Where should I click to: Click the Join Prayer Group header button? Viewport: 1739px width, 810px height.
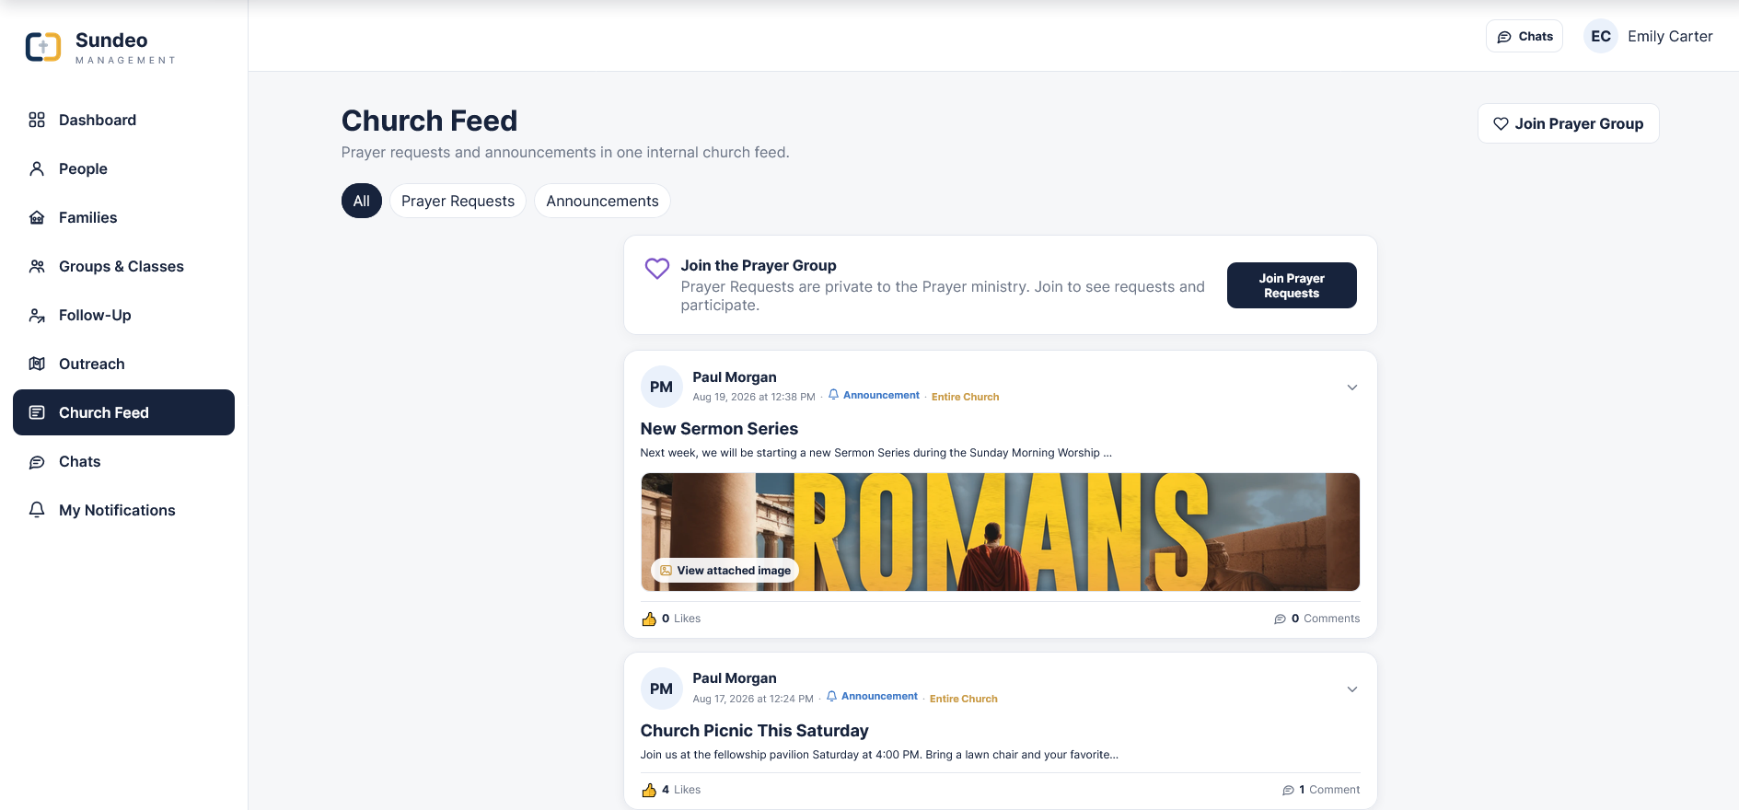(x=1569, y=123)
